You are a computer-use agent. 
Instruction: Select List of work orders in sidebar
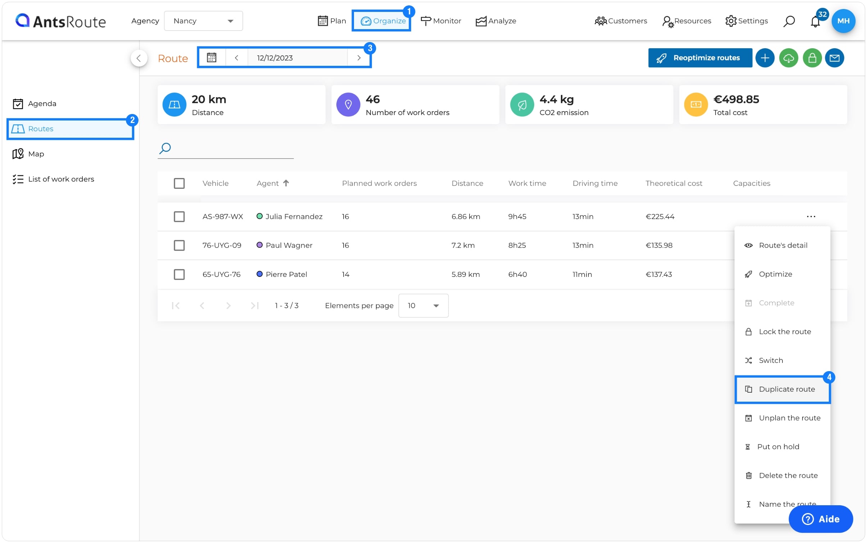tap(53, 179)
